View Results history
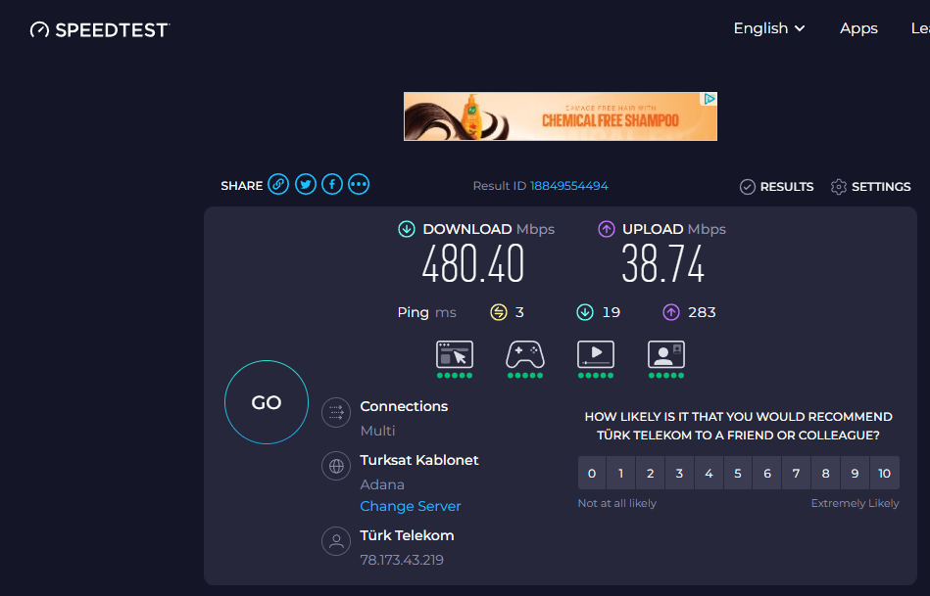The width and height of the screenshot is (930, 596). [776, 186]
